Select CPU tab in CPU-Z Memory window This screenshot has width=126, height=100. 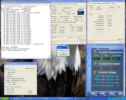point(89,3)
